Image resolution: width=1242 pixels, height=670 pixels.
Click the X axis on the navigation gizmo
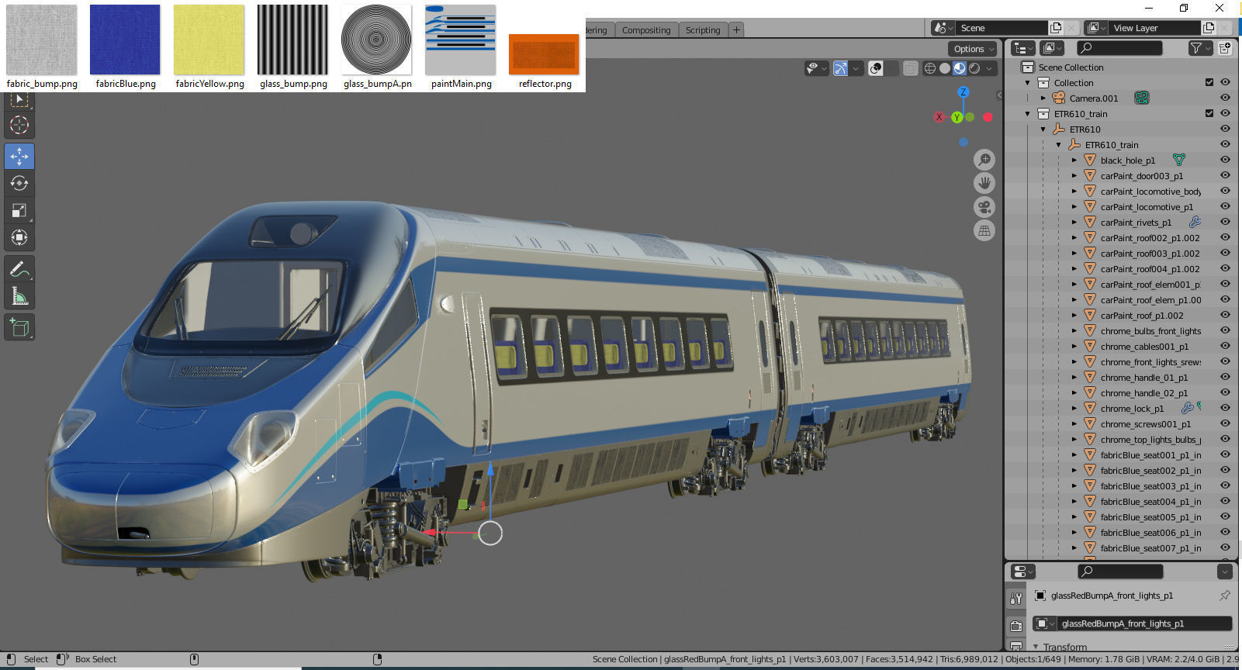coord(939,117)
